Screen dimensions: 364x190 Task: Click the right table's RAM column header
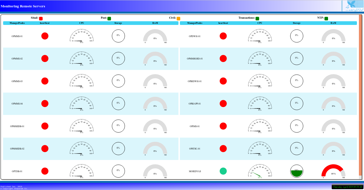click(x=333, y=23)
